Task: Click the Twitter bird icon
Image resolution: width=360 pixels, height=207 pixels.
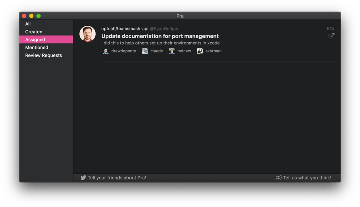Action: point(83,178)
